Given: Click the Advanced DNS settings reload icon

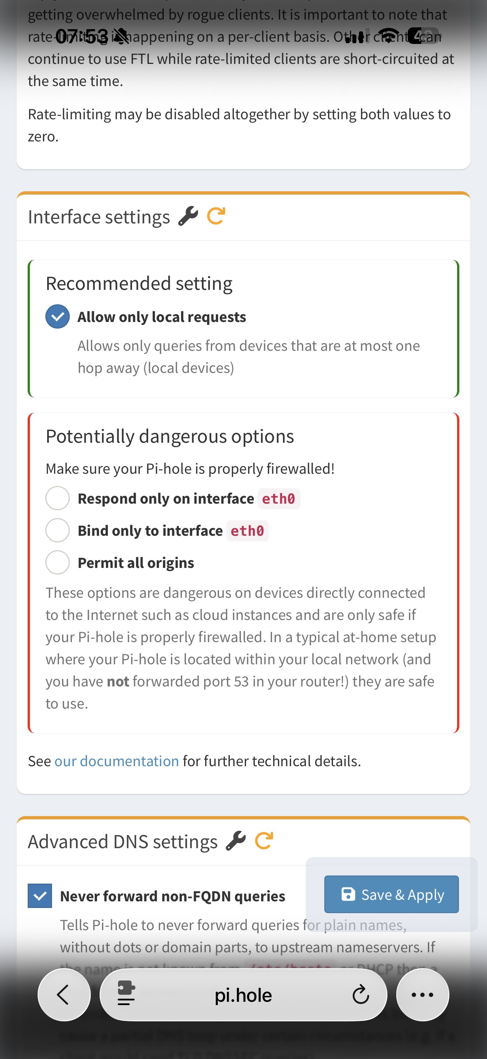Looking at the screenshot, I should (264, 841).
